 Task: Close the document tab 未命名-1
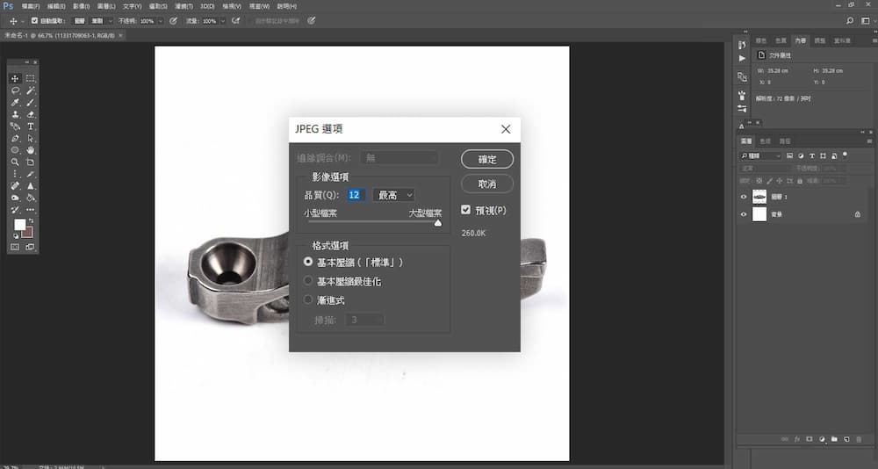point(120,35)
